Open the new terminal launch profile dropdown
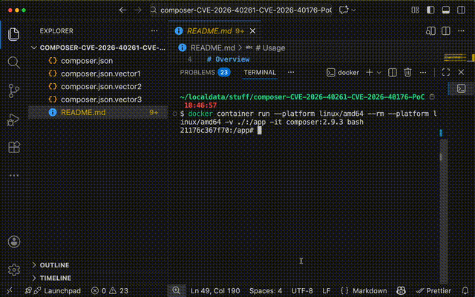Viewport: 475px width, 297px height. (379, 73)
